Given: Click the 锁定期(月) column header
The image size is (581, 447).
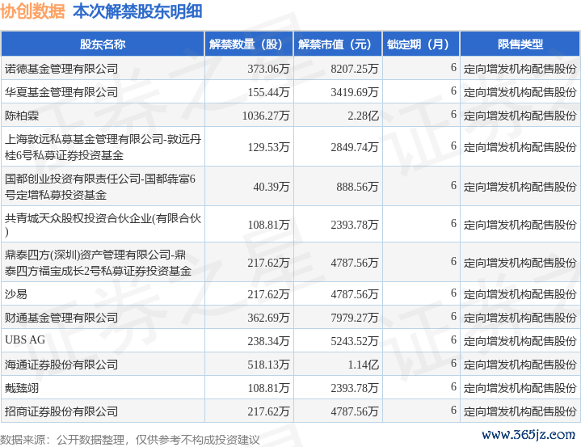Looking at the screenshot, I should [x=421, y=44].
